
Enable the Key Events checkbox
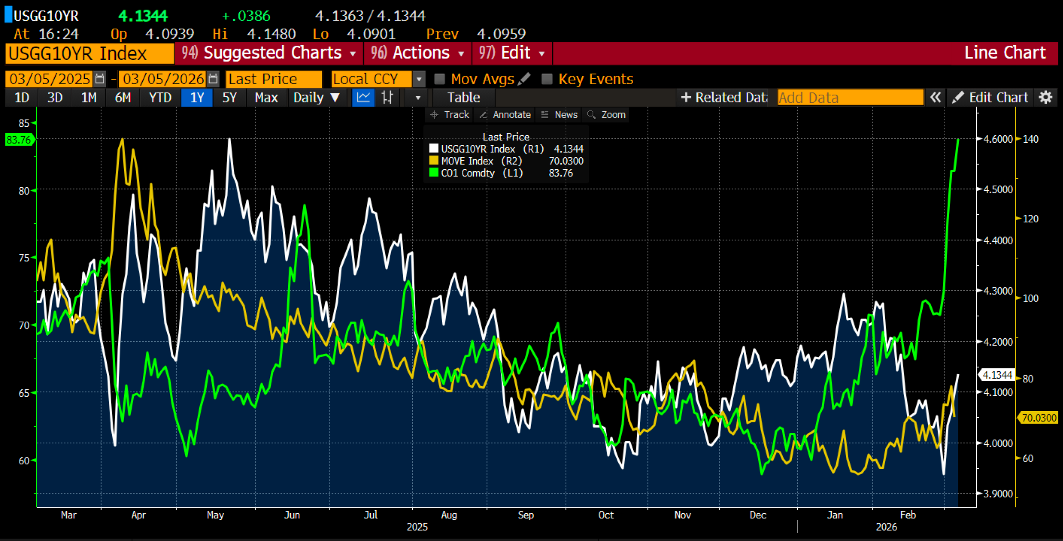547,79
